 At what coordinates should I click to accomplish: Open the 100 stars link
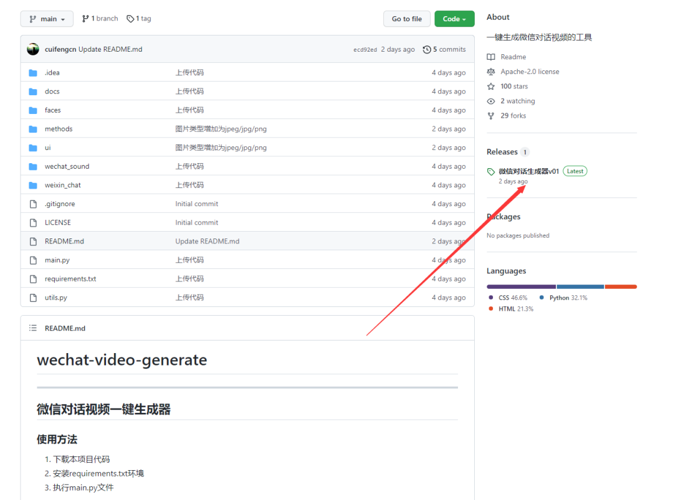coord(514,86)
